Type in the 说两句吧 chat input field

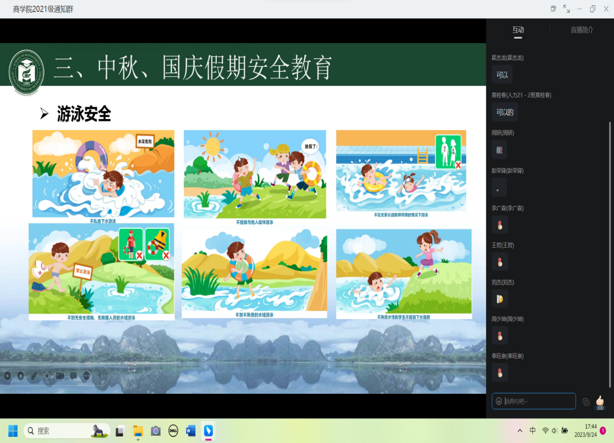pos(538,401)
